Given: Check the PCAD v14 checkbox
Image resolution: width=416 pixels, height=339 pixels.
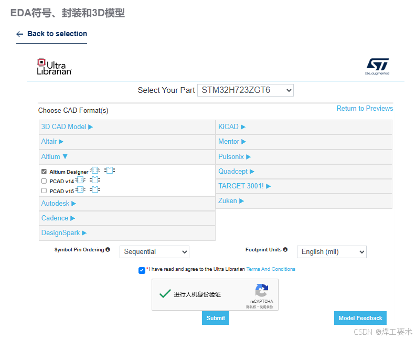Looking at the screenshot, I should point(44,181).
